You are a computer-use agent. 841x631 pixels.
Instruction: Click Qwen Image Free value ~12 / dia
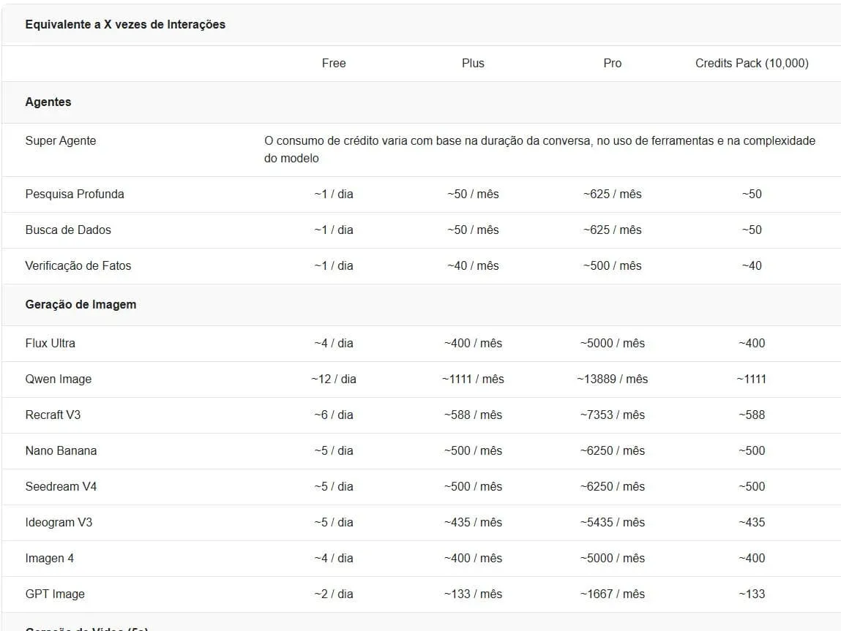[x=334, y=379]
